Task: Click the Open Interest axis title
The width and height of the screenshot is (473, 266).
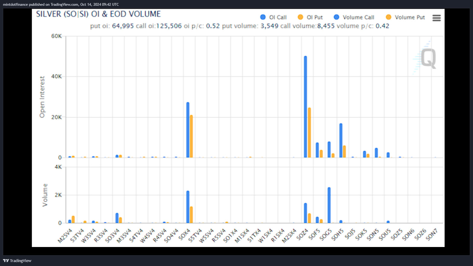Action: [x=42, y=97]
